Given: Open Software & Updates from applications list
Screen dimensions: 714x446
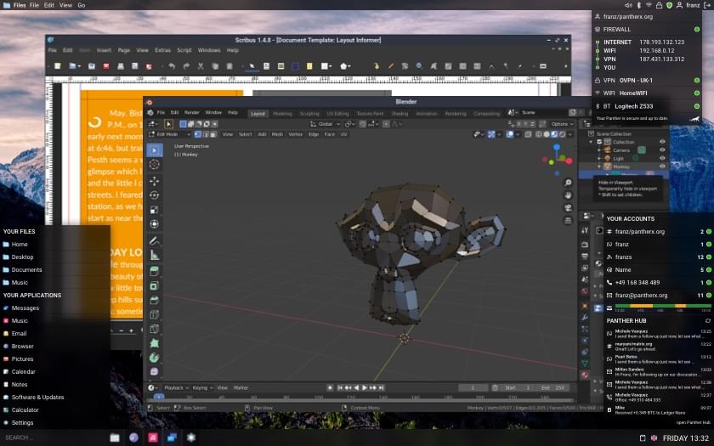Looking at the screenshot, I should [x=37, y=397].
